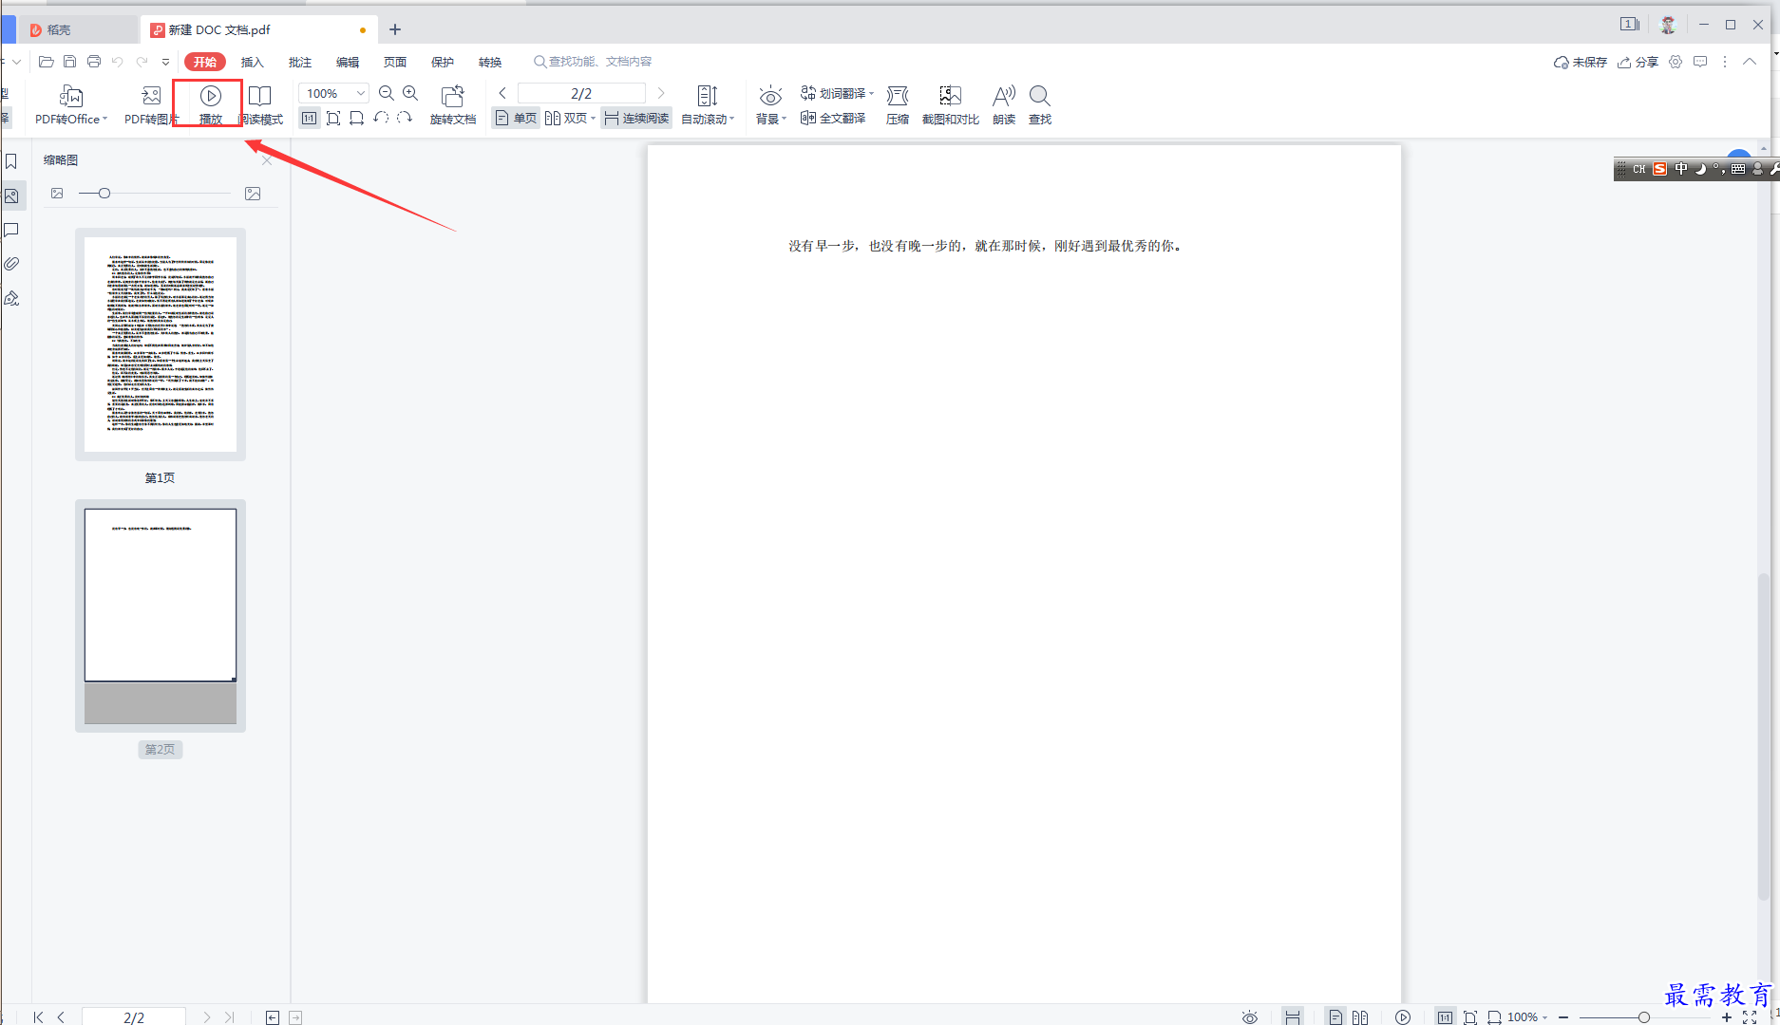Click 未保存 cloud save status
Screen dimensions: 1780x1025
tap(1581, 62)
